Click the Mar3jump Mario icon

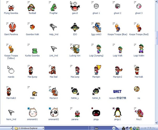point(31,70)
